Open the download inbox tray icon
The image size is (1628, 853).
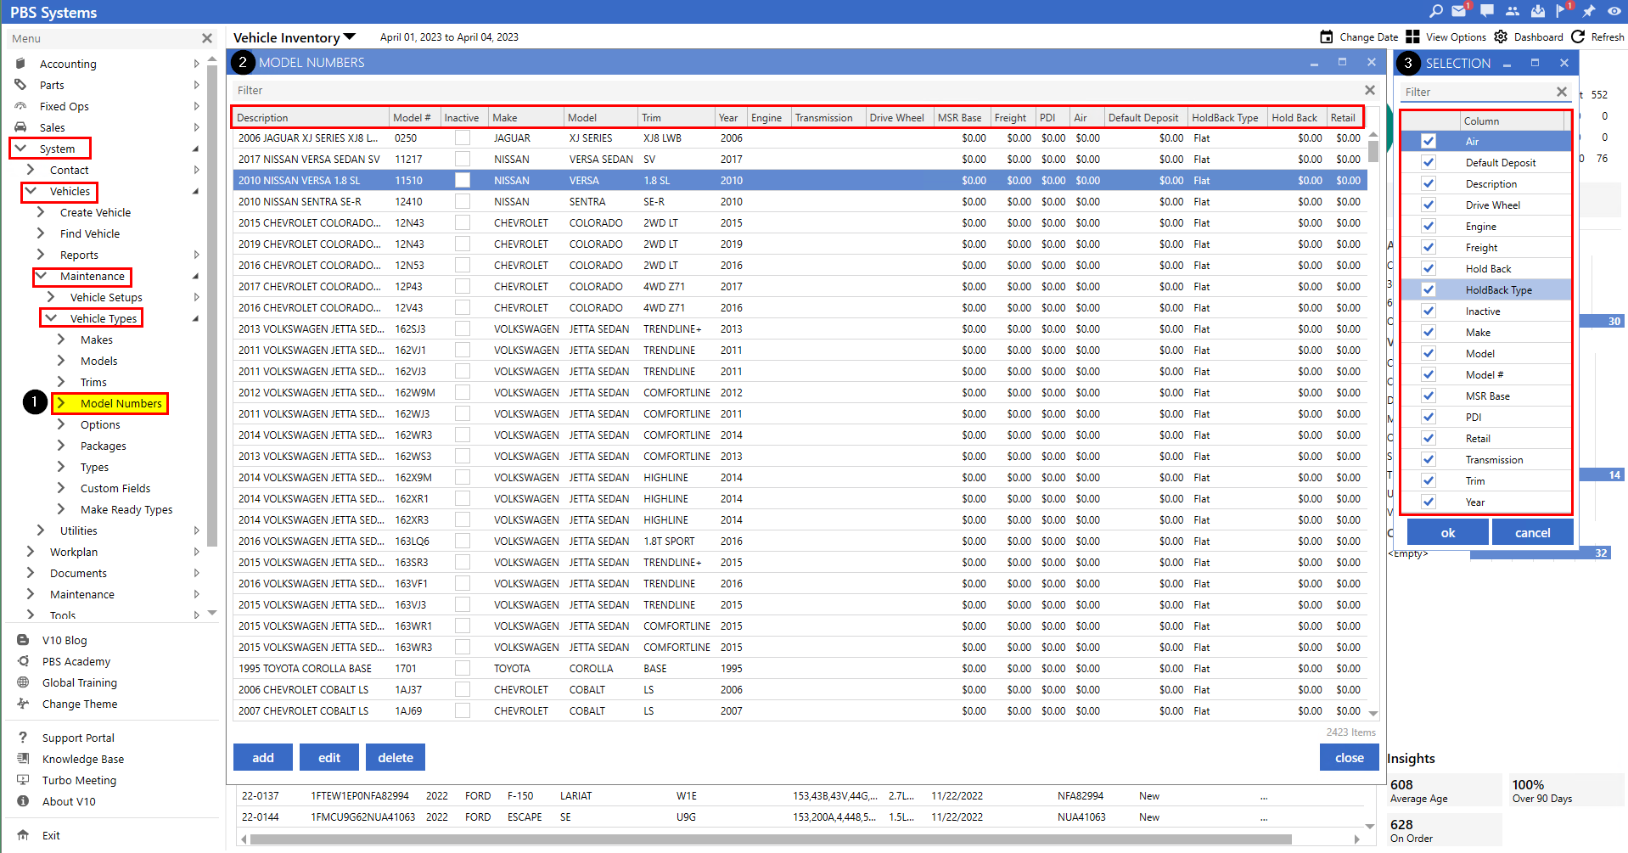pyautogui.click(x=1538, y=11)
